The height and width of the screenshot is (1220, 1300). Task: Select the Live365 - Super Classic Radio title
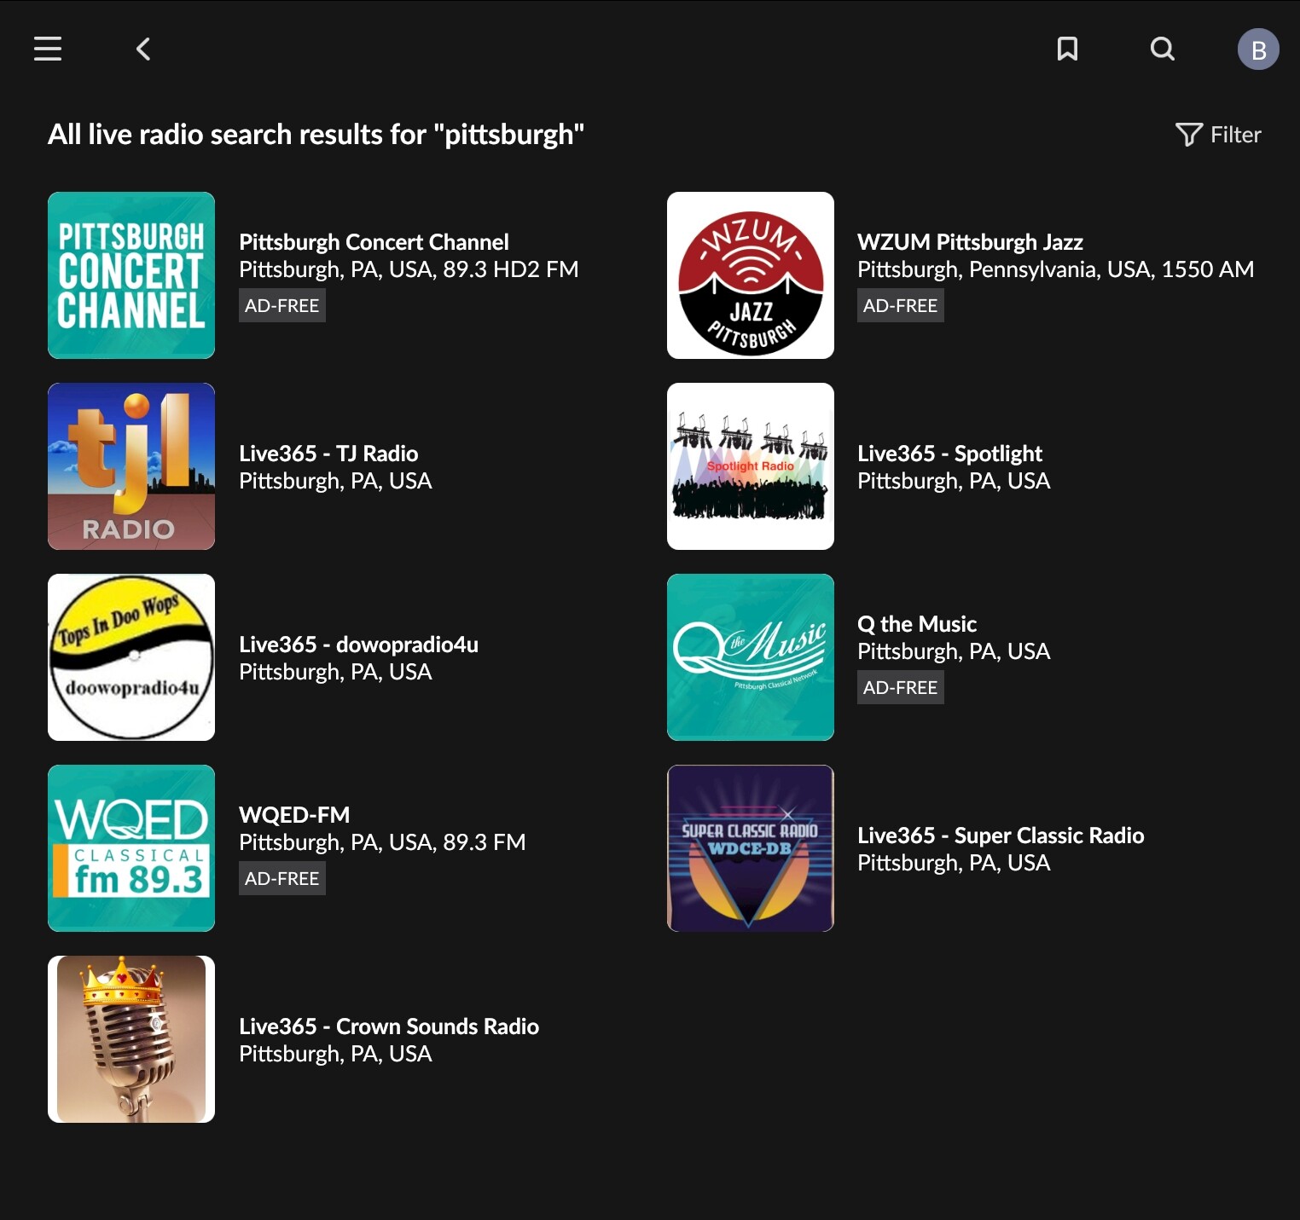tap(1000, 835)
